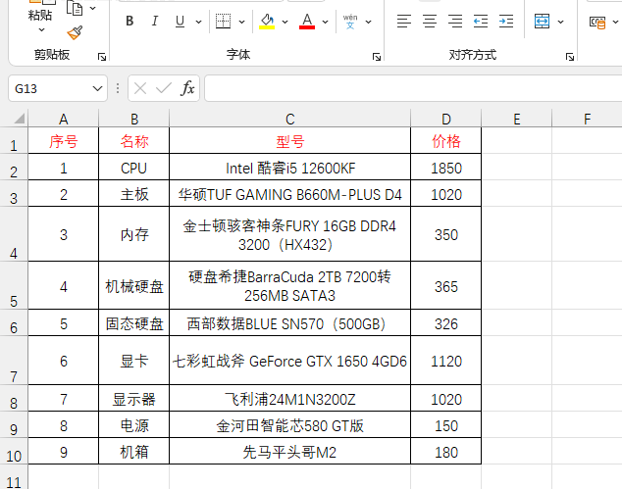622x489 pixels.
Task: Open font settings dialog launcher
Action: click(377, 57)
